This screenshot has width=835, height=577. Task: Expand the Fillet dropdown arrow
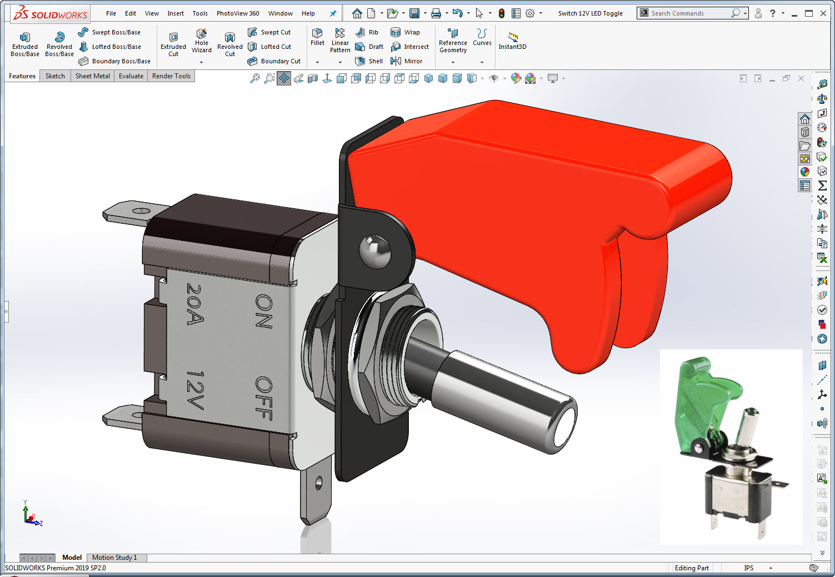pos(317,62)
